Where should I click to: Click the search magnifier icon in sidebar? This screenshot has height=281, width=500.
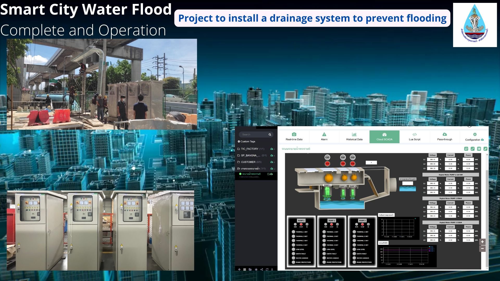pos(270,135)
